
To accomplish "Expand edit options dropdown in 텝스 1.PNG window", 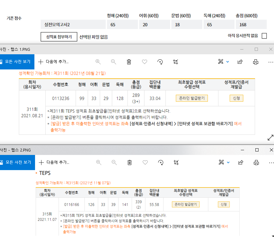I will pyautogui.click(x=228, y=62).
